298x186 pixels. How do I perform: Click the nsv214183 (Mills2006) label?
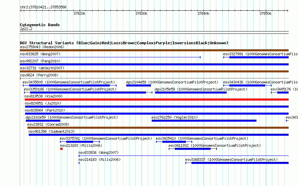(99, 160)
